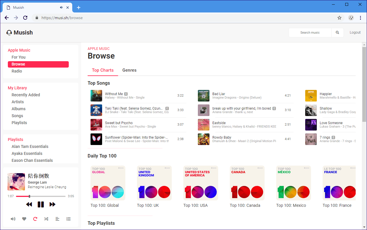Viewport: 367px width, 230px height.
Task: Go forward in browser history
Action: point(16,18)
